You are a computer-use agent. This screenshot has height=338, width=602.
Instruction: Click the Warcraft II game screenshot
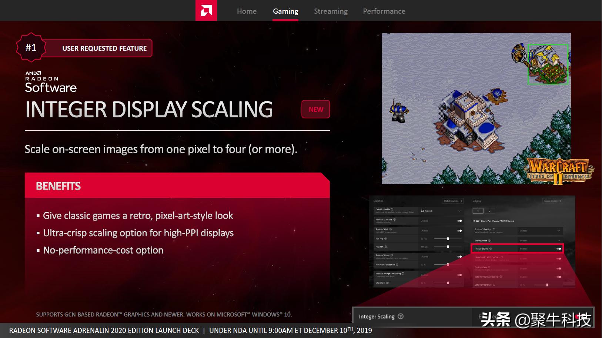point(476,108)
